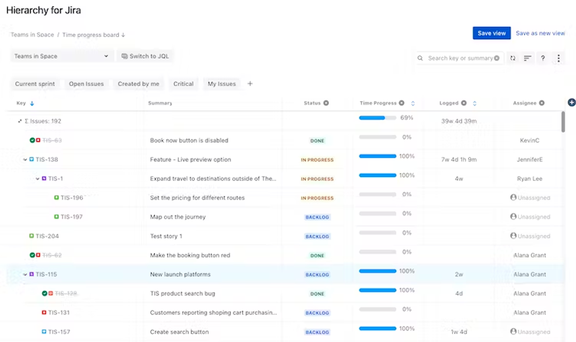Add a column with the plus icon
Image resolution: width=576 pixels, height=342 pixels.
[x=571, y=103]
